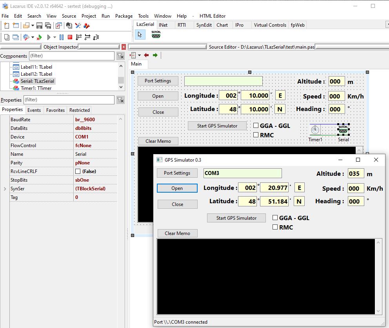Close the Object Inspector panel
This screenshot has width=389, height=328.
click(x=124, y=47)
